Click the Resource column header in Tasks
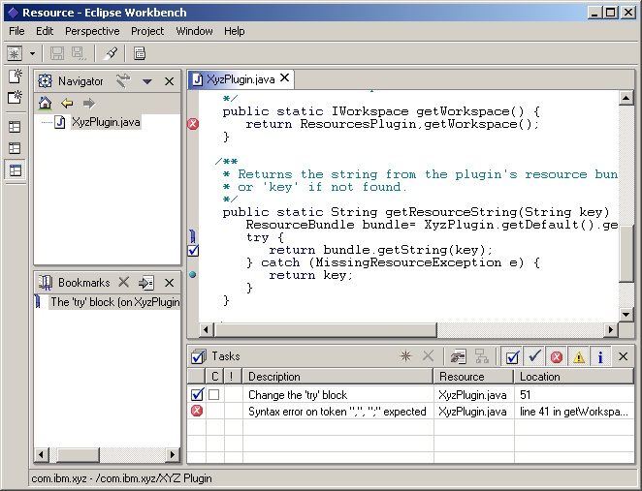642x491 pixels. (x=462, y=377)
